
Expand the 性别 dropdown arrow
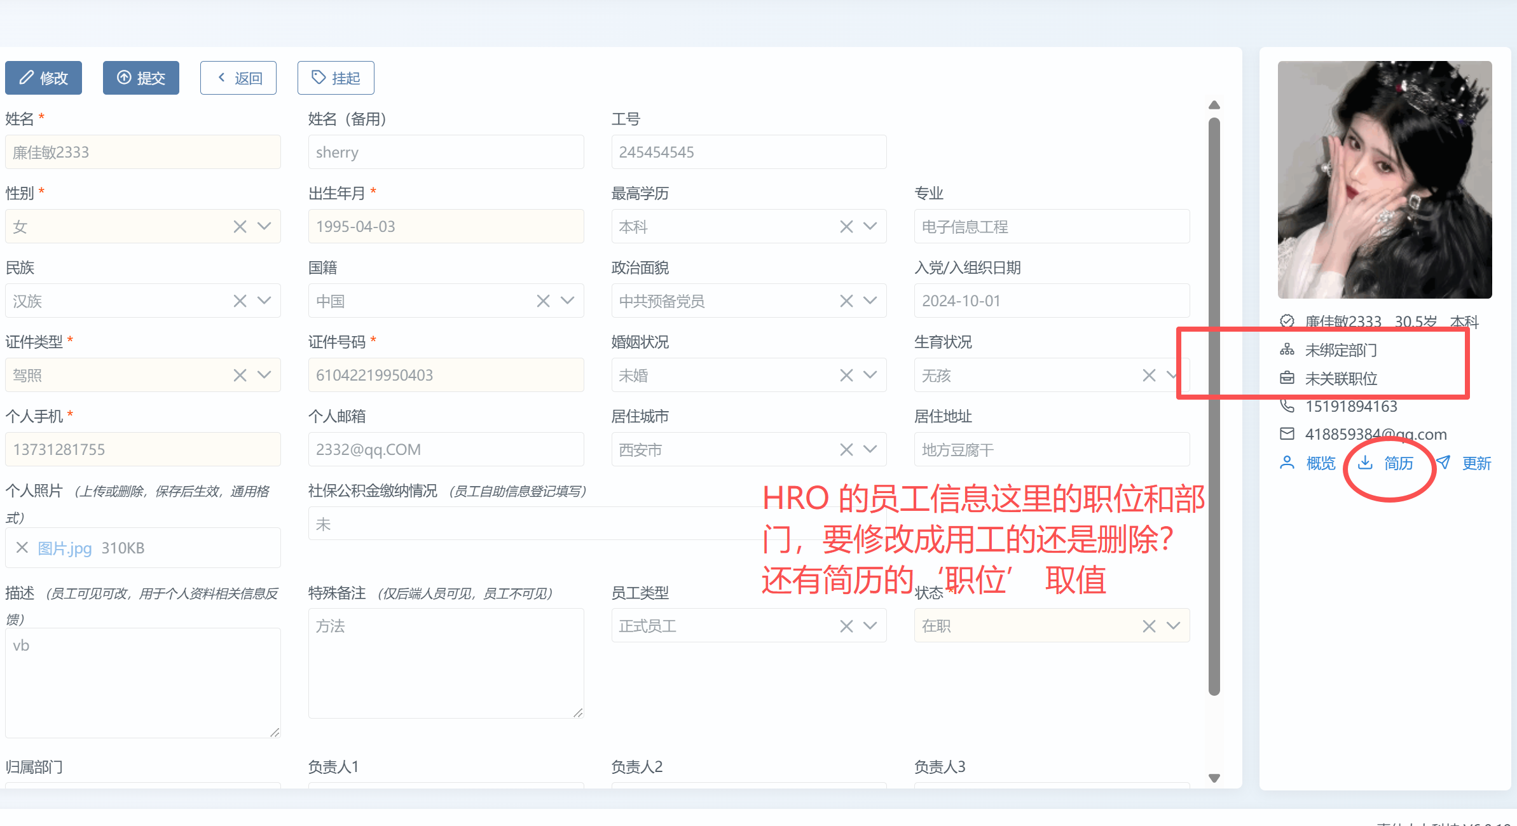(264, 227)
